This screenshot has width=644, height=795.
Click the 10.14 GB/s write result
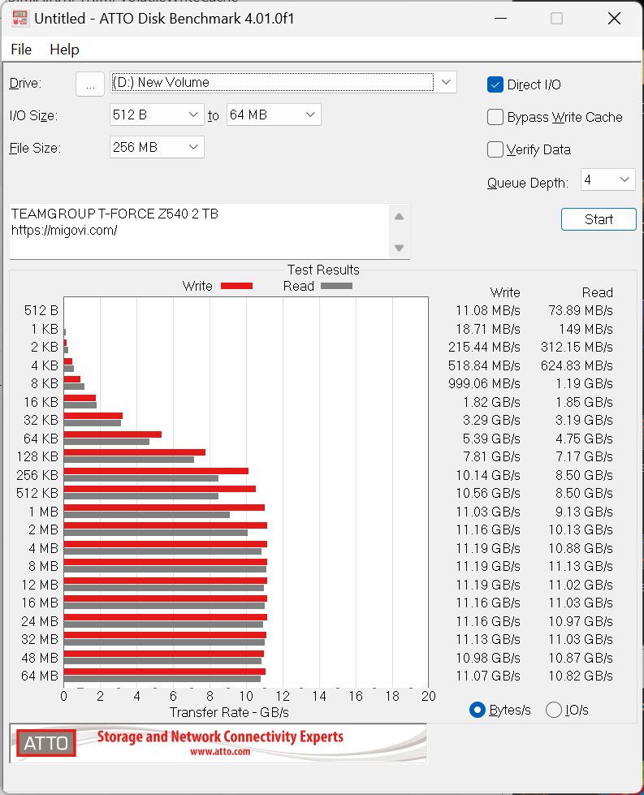[488, 475]
